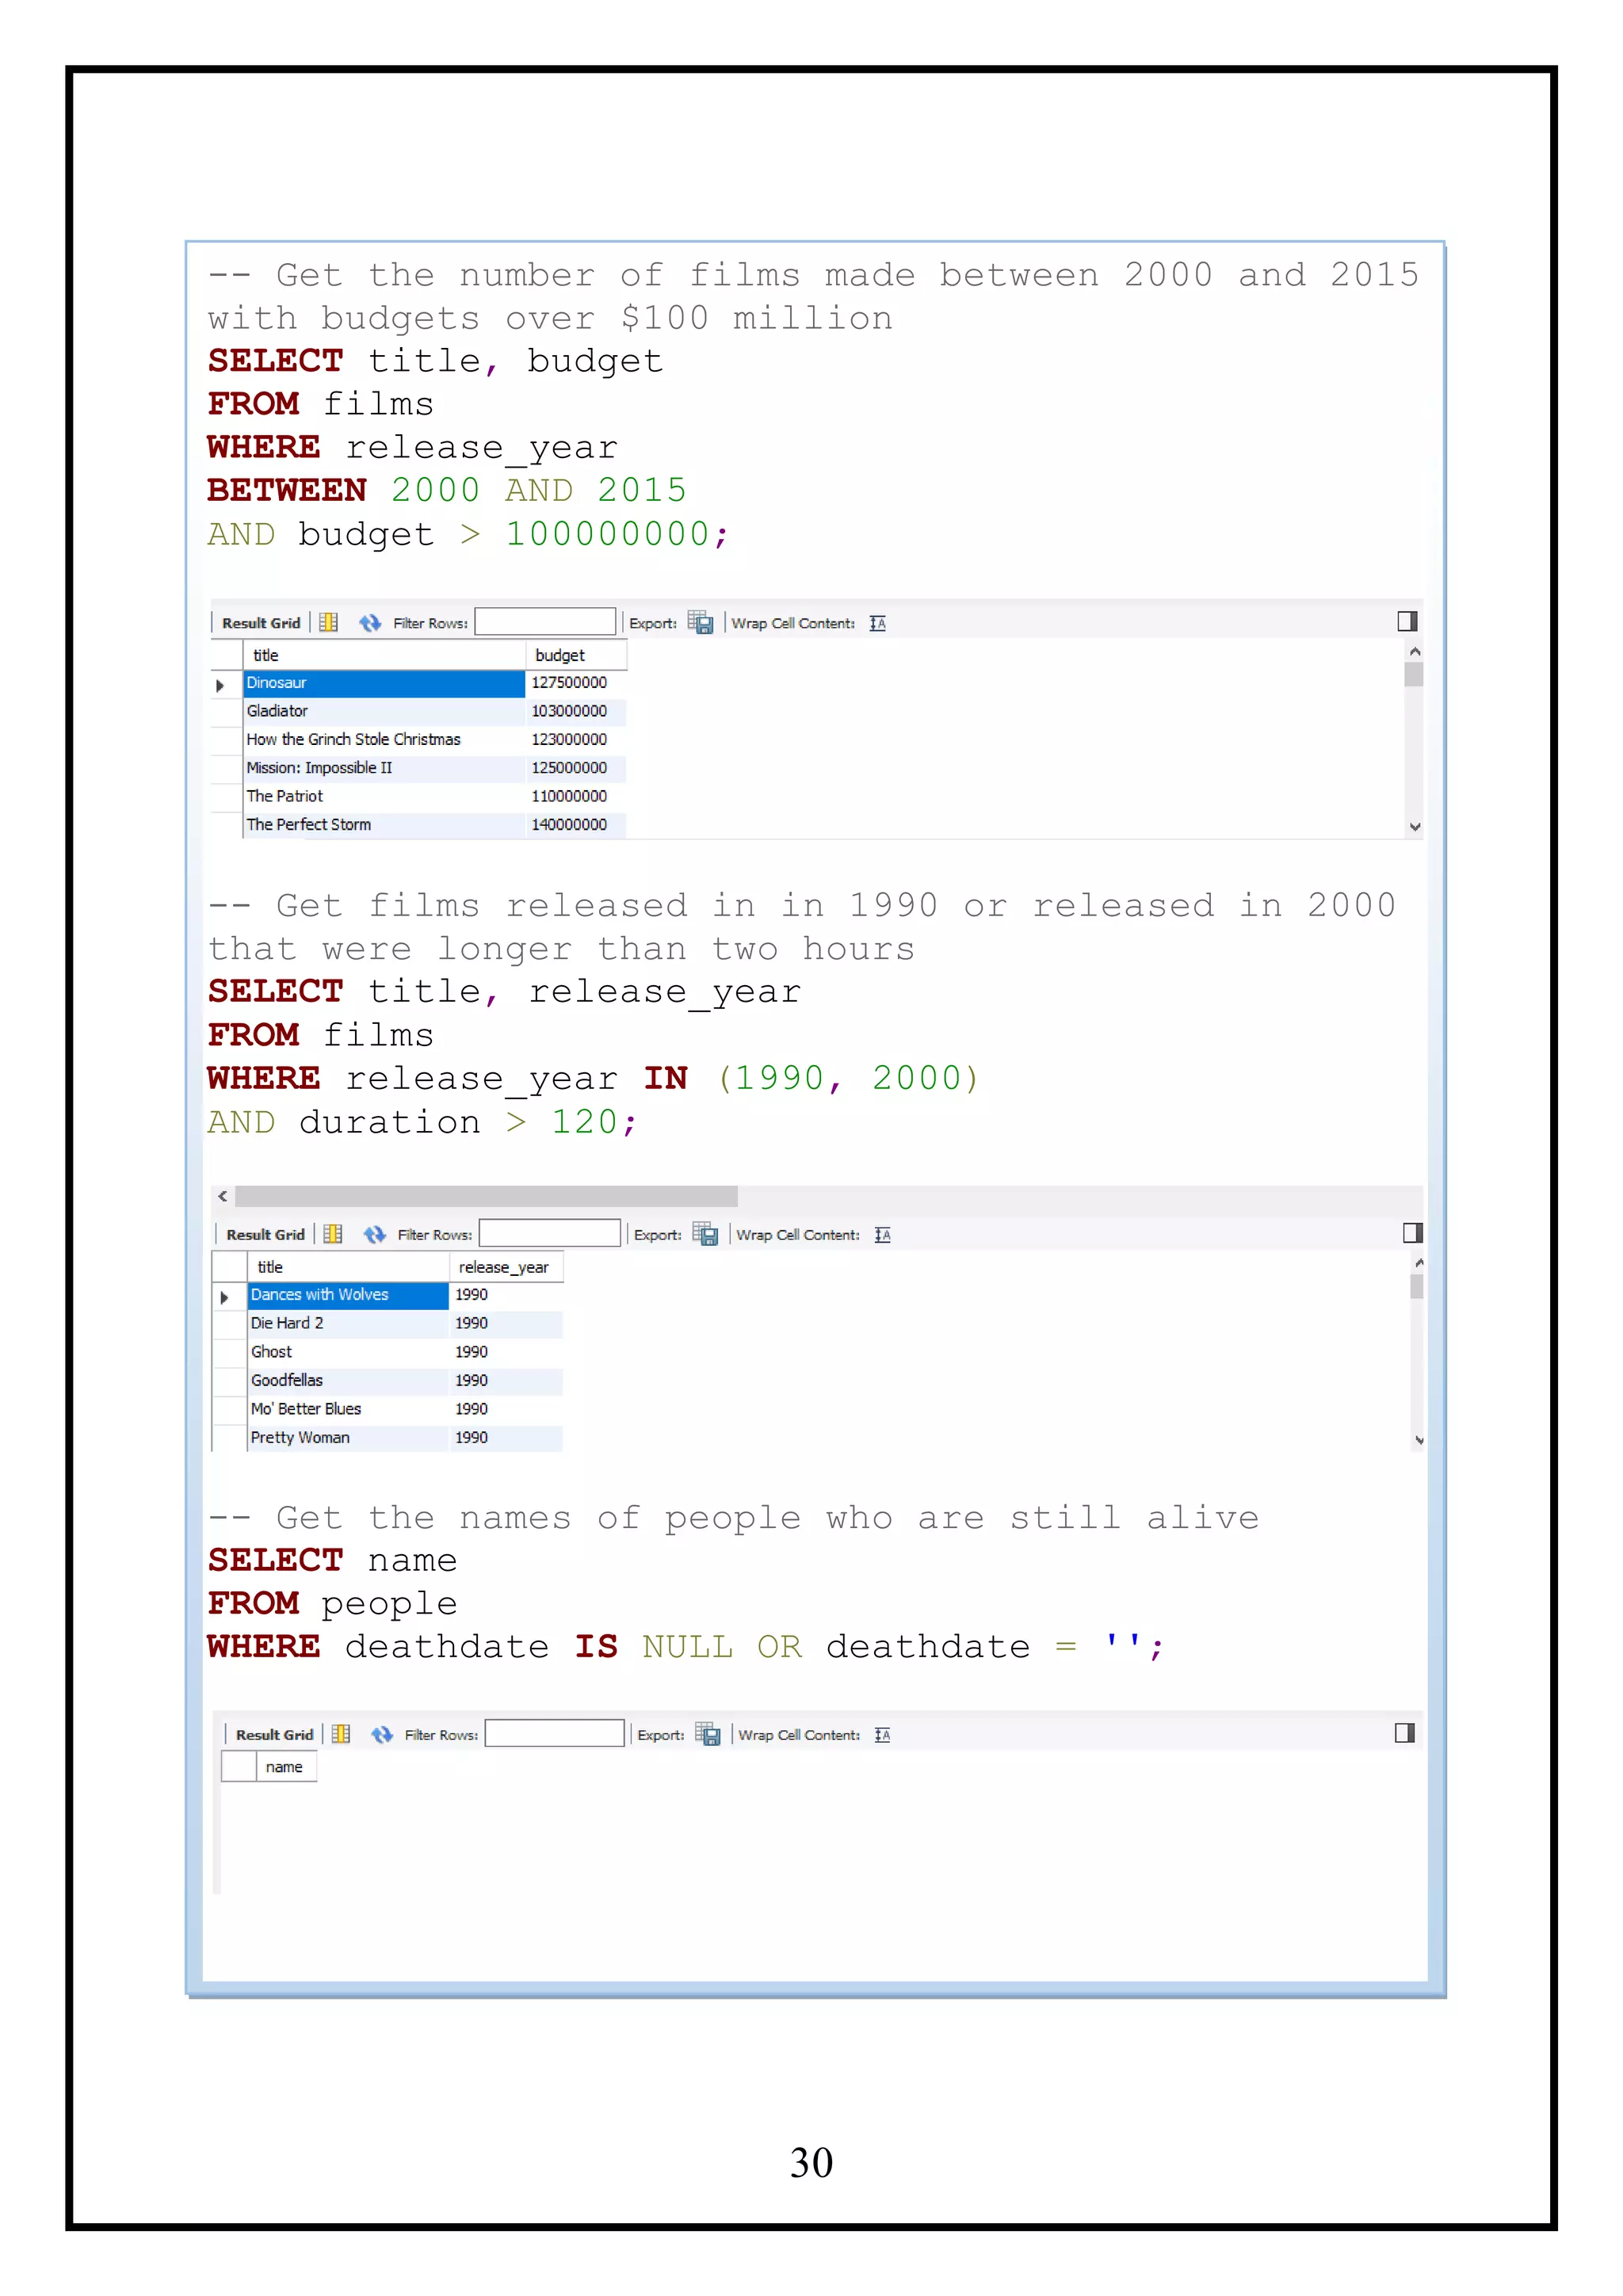Viewport: 1623px width, 2296px height.
Task: Click refresh icon in release_year results toolbar
Action: tap(375, 1235)
